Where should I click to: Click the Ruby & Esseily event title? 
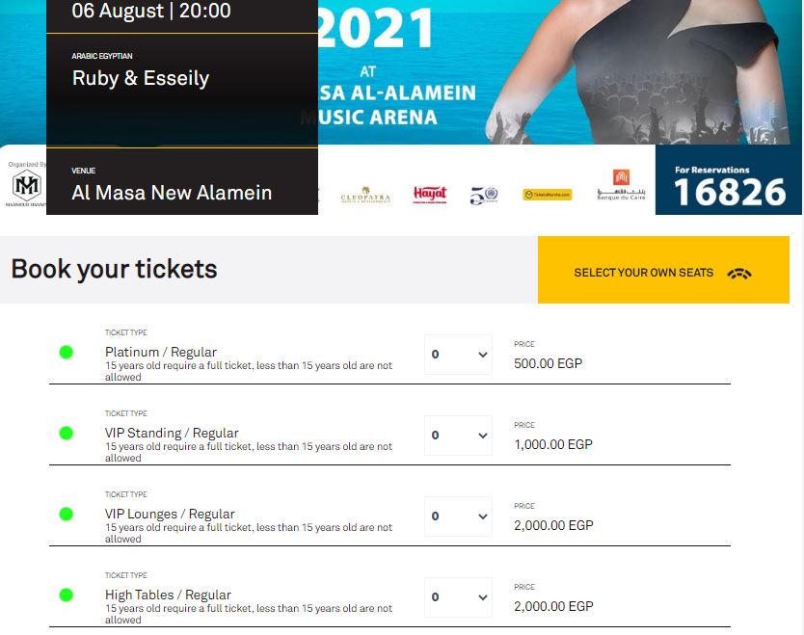[x=141, y=78]
